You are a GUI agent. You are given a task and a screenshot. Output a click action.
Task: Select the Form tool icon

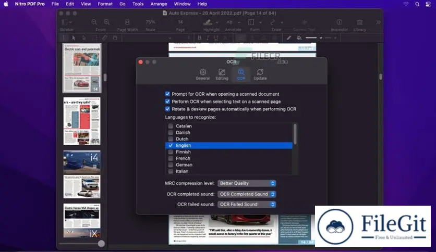[251, 22]
